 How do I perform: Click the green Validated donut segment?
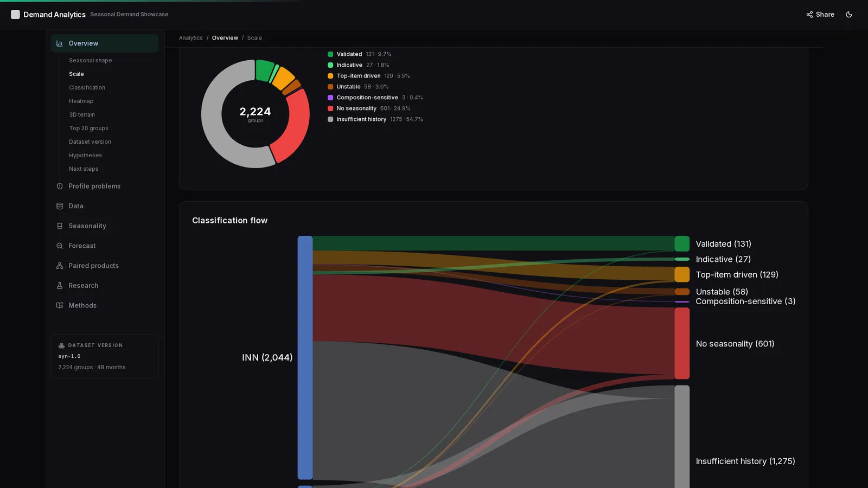[x=264, y=70]
